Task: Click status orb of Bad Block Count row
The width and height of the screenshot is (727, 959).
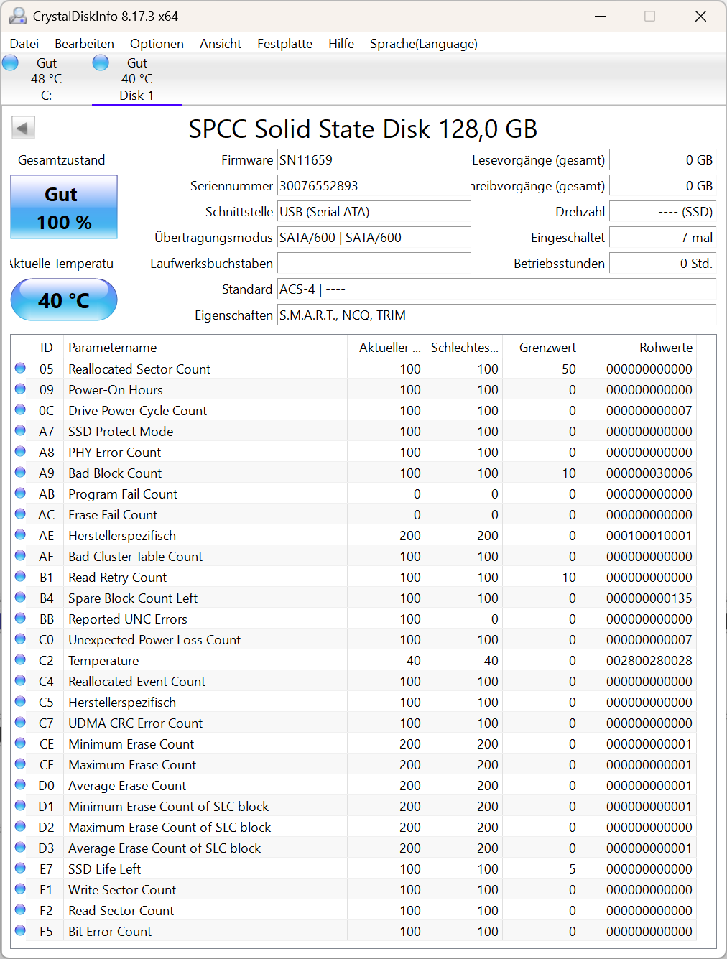Action: point(20,473)
